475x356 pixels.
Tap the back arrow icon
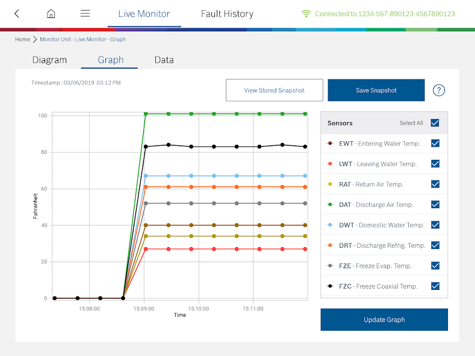coord(17,14)
